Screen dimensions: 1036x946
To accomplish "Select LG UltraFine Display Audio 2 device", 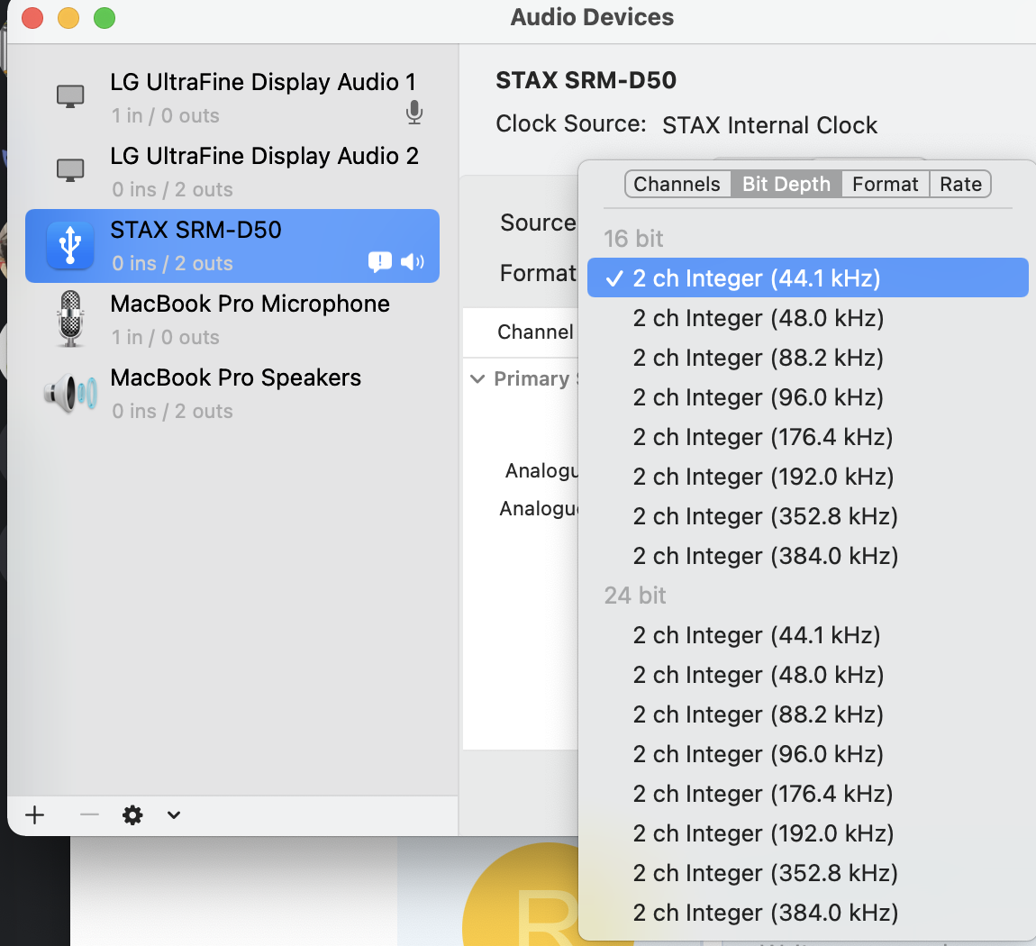I will [232, 172].
